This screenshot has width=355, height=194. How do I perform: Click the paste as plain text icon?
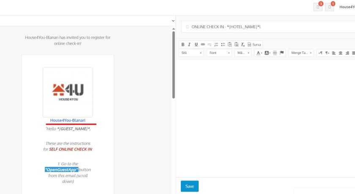click(229, 44)
